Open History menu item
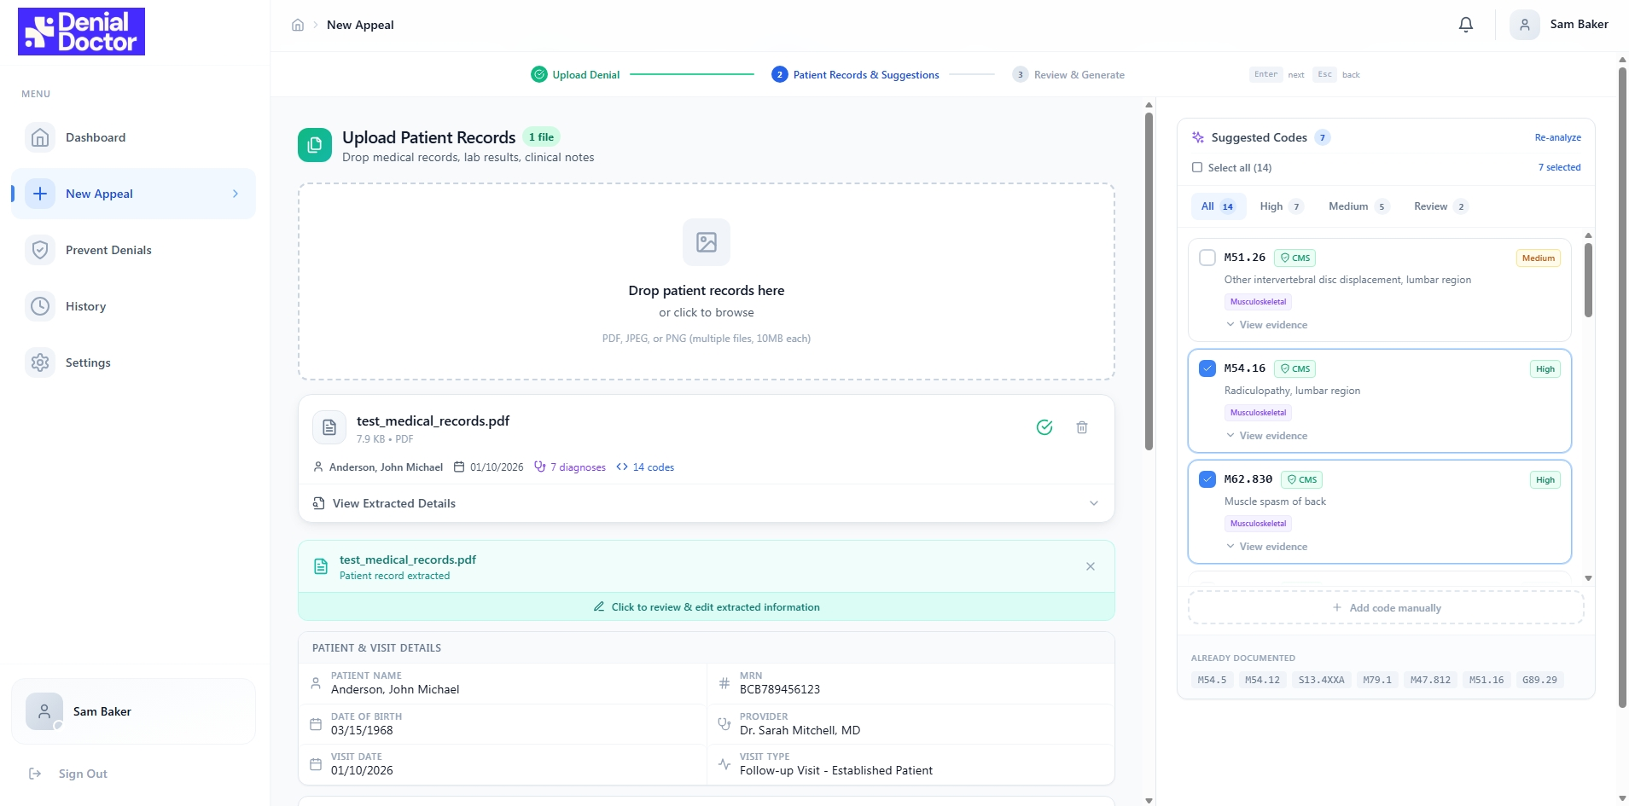The width and height of the screenshot is (1629, 806). (133, 306)
